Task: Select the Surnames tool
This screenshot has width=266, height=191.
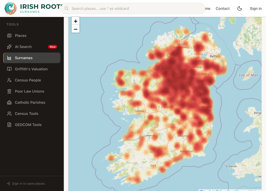Action: click(x=32, y=58)
